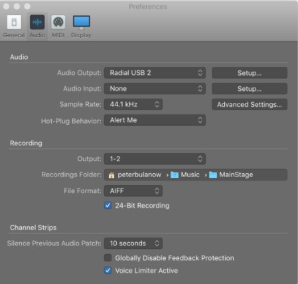Screen dimensions: 298x284
Task: Open the MIDI connector icon
Action: coord(58,22)
